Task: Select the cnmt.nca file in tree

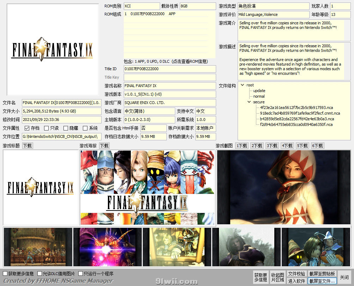Action: pyautogui.click(x=300, y=113)
